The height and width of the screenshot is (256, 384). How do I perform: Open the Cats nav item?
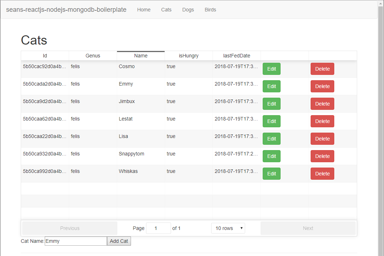[166, 10]
